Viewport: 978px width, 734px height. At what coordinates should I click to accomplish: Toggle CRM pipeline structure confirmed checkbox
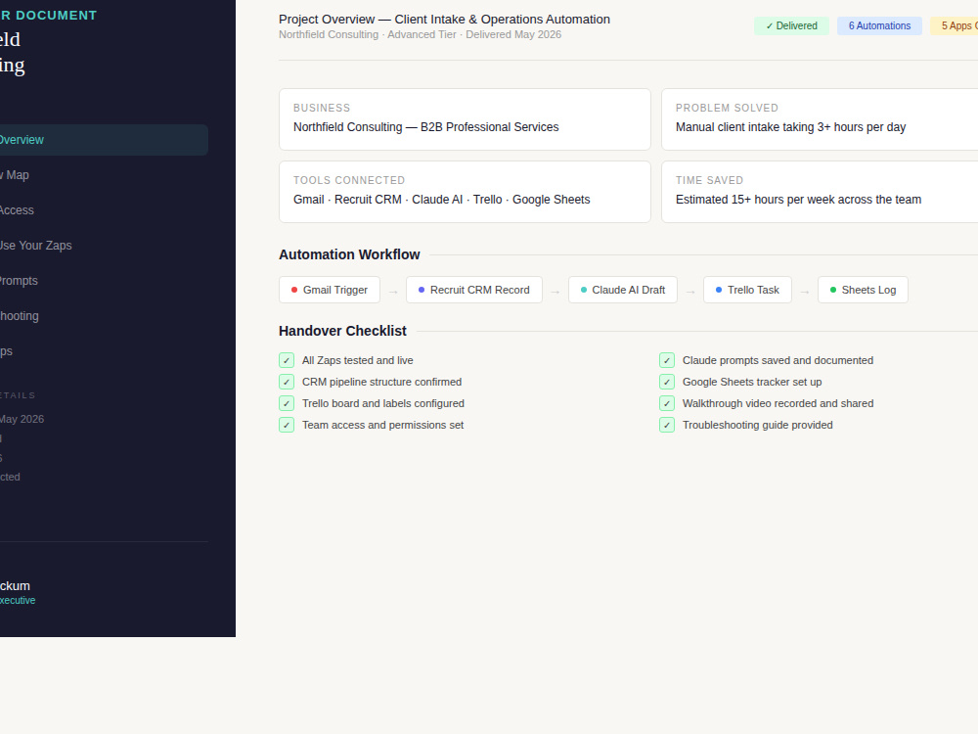pos(287,382)
